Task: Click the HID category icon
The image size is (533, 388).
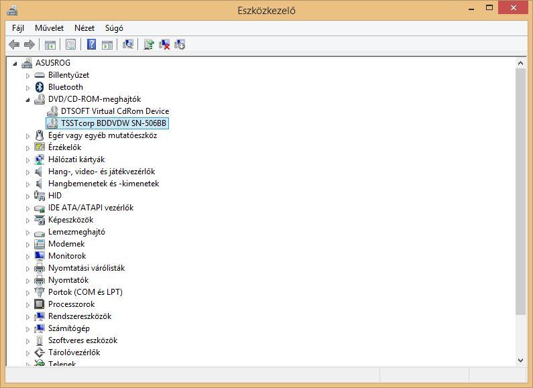Action: coord(40,196)
